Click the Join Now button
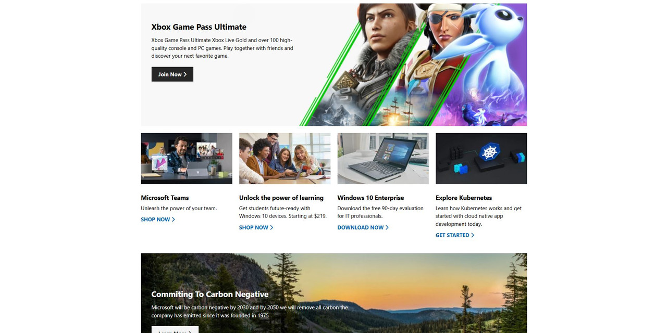The image size is (667, 333). [x=172, y=74]
